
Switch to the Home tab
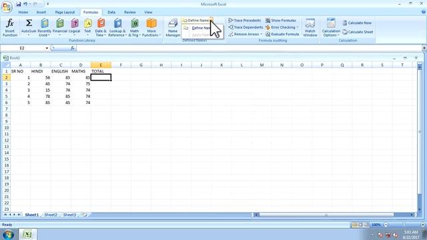(x=23, y=12)
